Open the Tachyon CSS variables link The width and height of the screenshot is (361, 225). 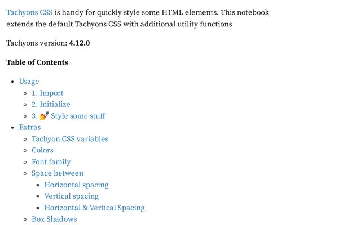click(x=70, y=139)
